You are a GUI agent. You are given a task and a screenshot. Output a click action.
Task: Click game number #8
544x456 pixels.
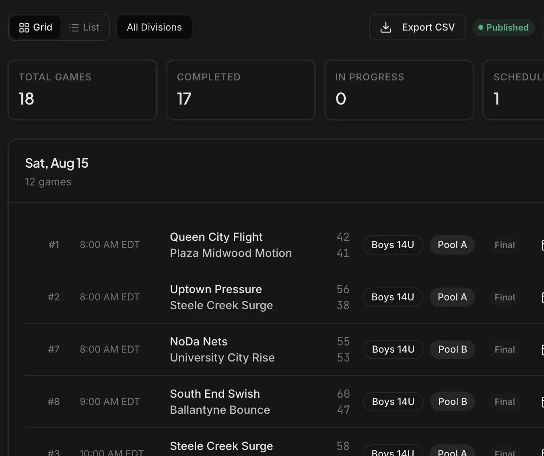click(54, 402)
